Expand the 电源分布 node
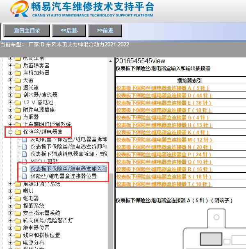 click(10, 243)
